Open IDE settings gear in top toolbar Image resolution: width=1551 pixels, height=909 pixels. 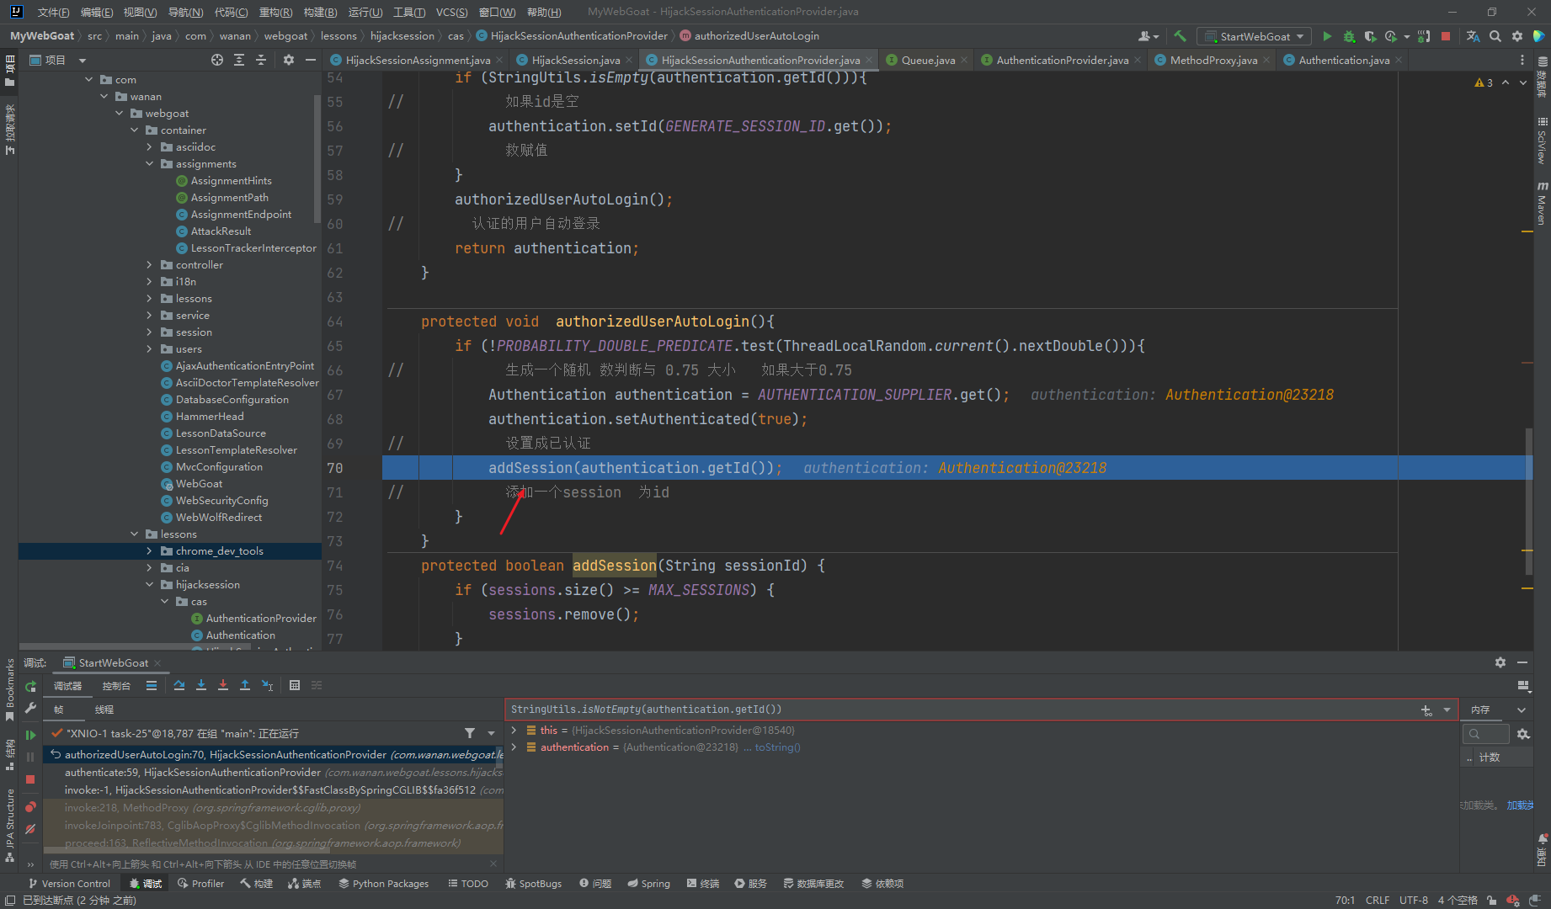point(1516,36)
